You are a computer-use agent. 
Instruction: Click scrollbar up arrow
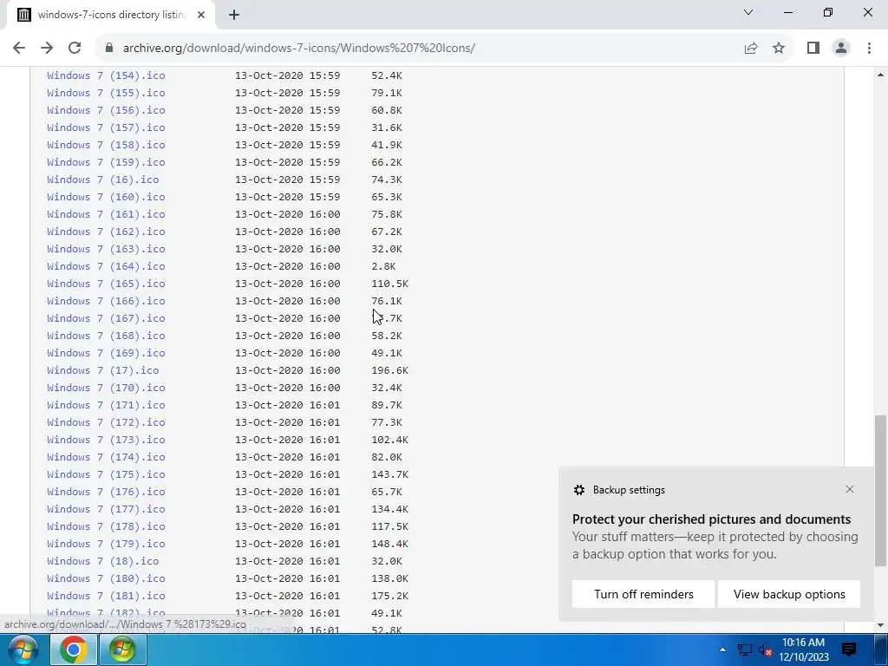tap(880, 75)
